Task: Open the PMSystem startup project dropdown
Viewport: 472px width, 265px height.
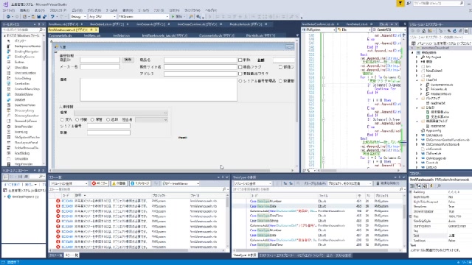Action: [x=143, y=16]
